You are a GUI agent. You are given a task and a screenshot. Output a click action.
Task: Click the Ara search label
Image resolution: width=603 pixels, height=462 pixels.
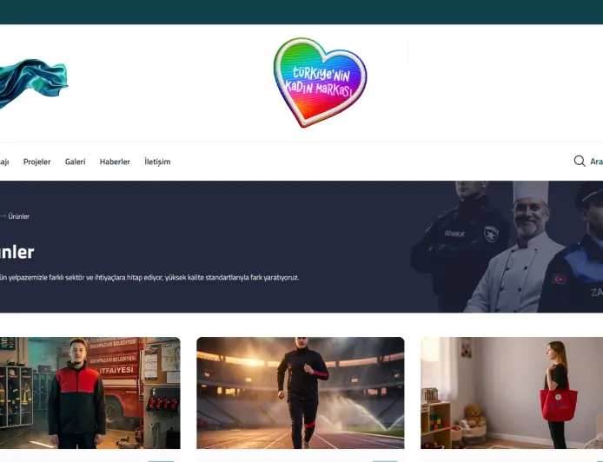pos(596,162)
